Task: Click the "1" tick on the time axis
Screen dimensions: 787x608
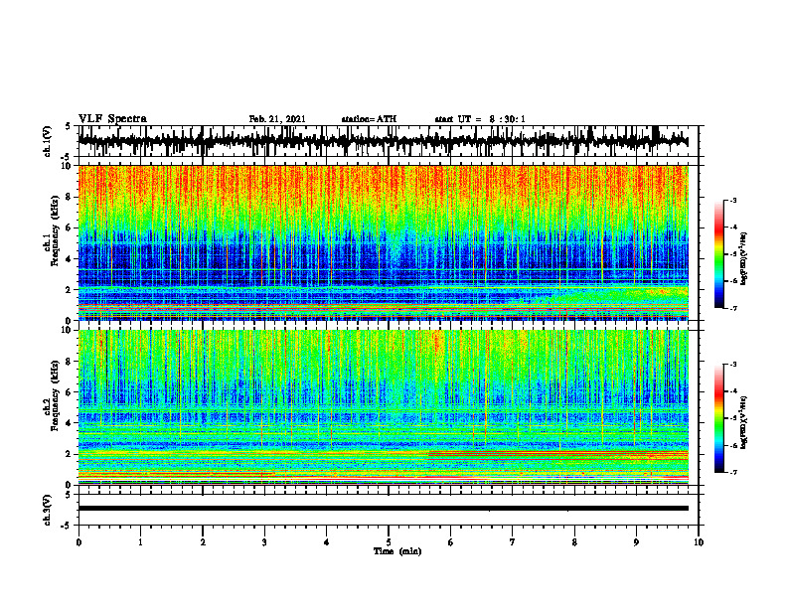Action: [140, 542]
